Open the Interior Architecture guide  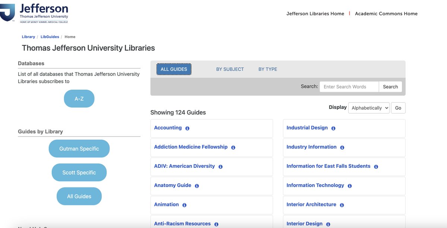pos(311,205)
